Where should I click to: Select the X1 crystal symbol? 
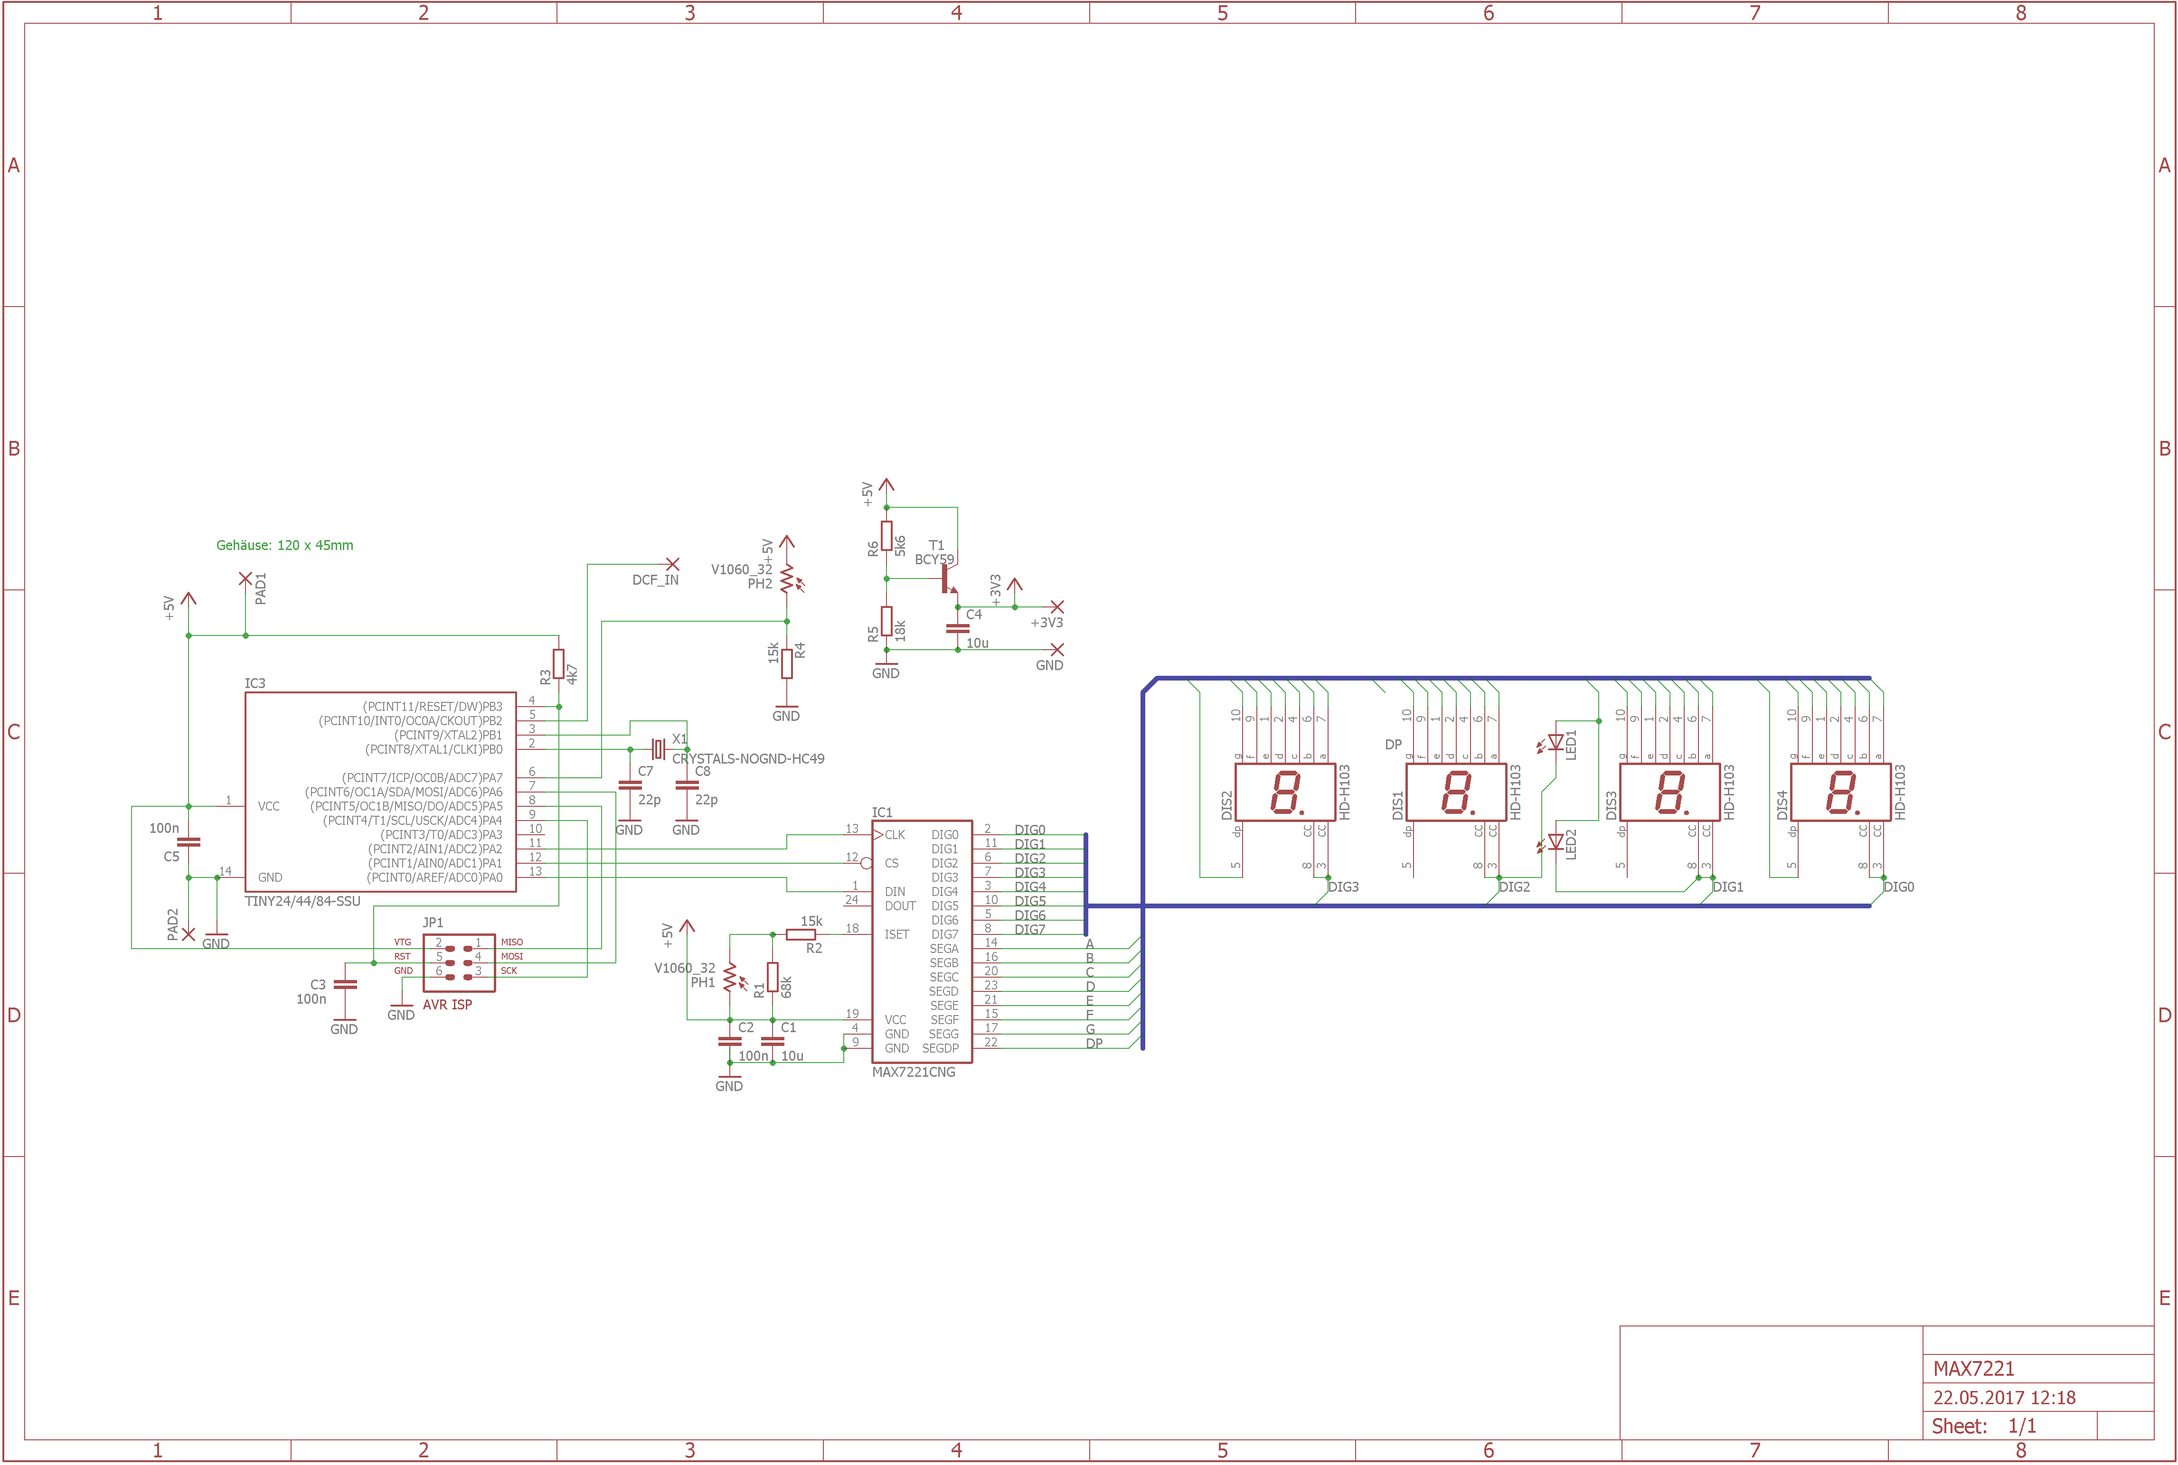point(658,749)
